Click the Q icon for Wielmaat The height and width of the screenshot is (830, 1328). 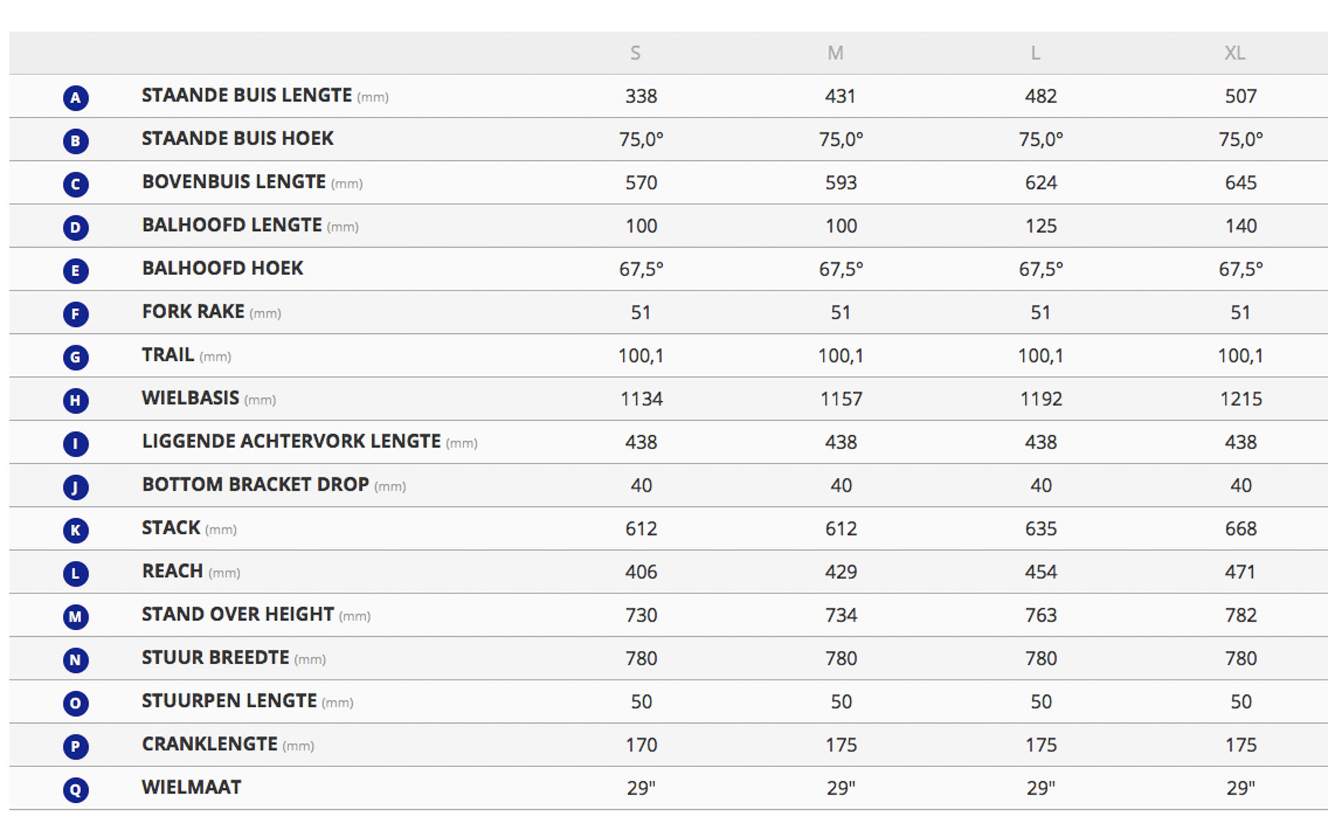(75, 789)
